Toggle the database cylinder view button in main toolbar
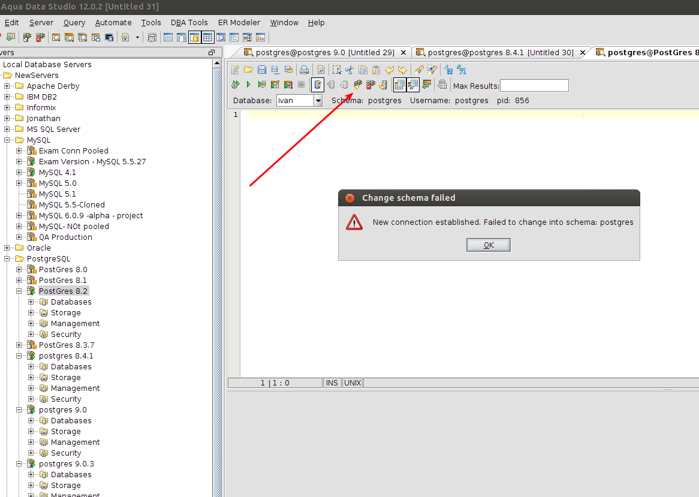The height and width of the screenshot is (497, 699). pos(195,37)
